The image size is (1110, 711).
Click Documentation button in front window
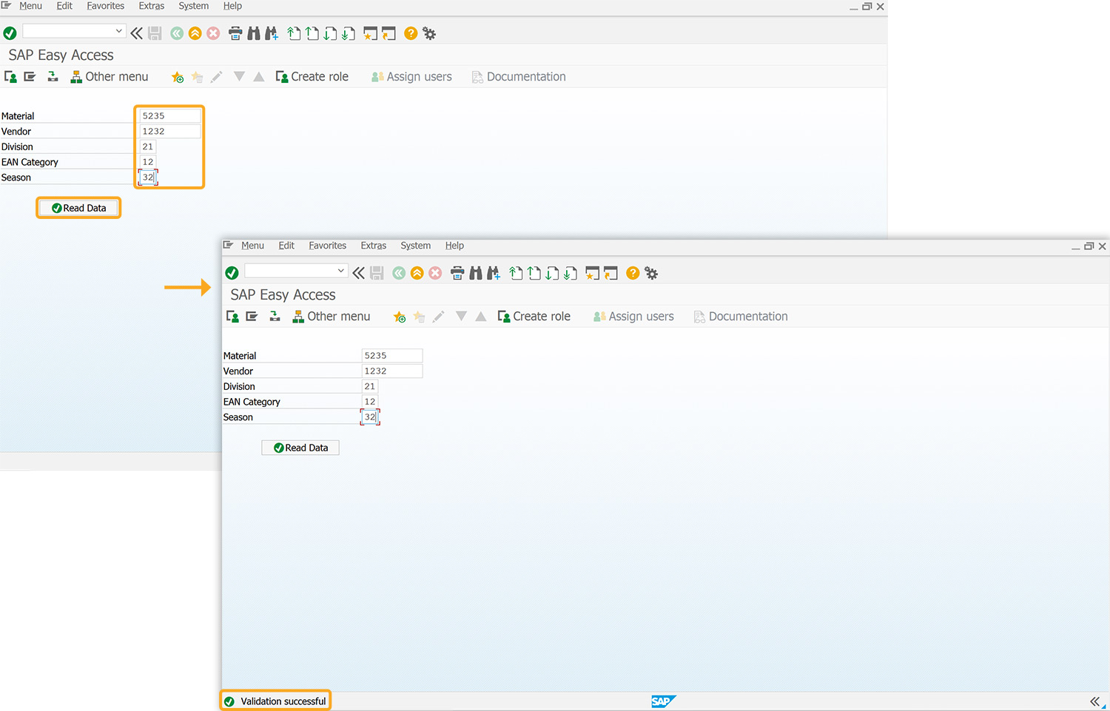[741, 317]
